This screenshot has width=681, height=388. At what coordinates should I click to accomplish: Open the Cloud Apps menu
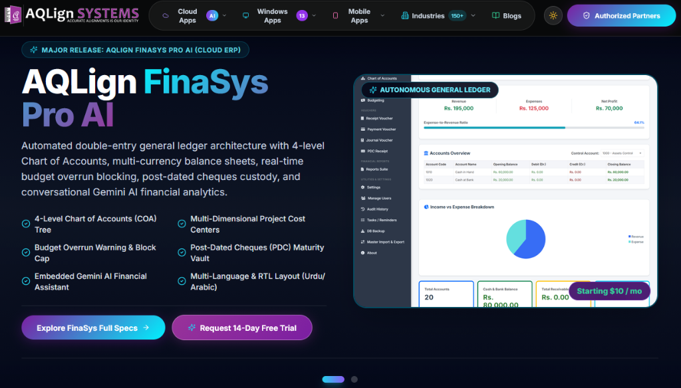tap(194, 16)
